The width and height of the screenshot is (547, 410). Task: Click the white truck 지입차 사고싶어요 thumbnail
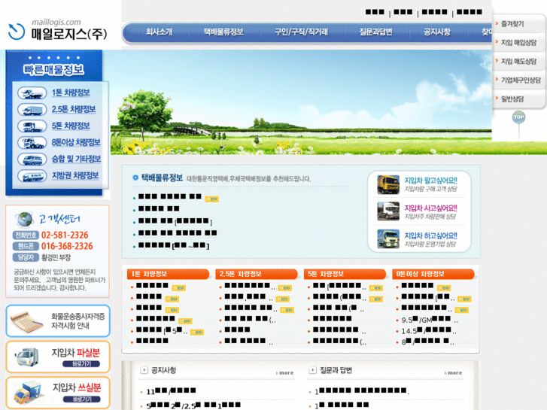coord(388,211)
